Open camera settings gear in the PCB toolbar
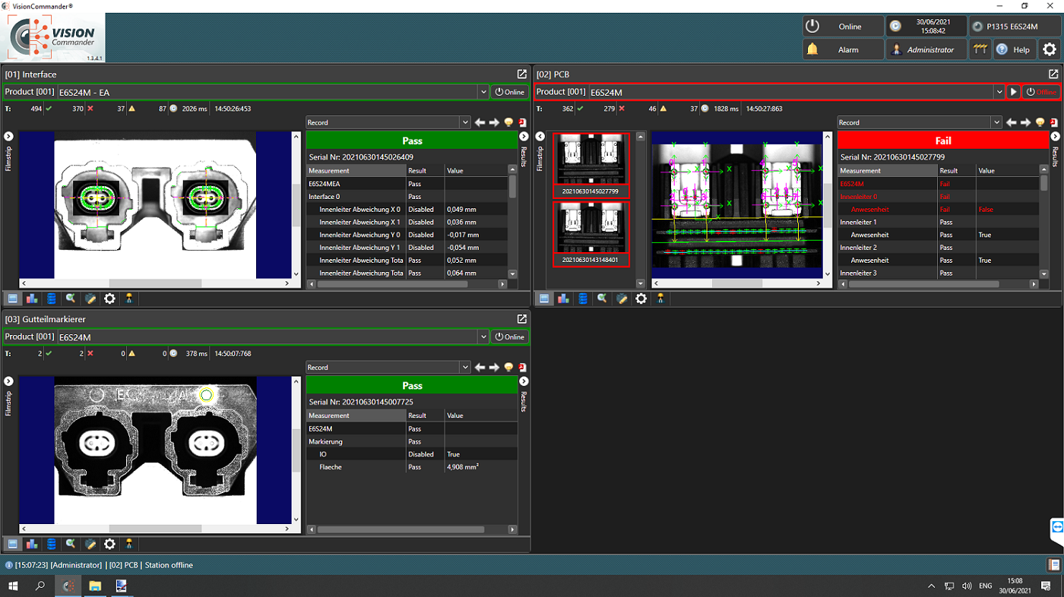Image resolution: width=1064 pixels, height=597 pixels. click(641, 298)
